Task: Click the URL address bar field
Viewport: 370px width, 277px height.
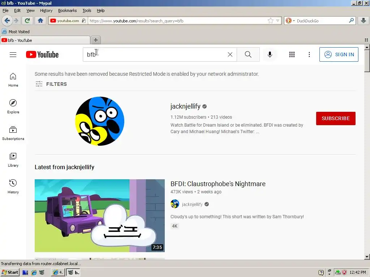Action: coord(178,21)
